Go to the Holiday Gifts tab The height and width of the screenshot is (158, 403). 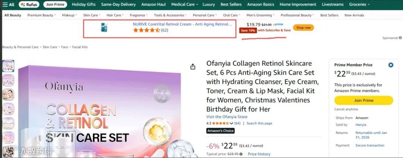84,4
